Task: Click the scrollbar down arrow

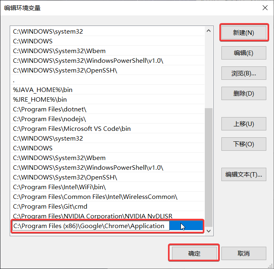Action: tap(208, 231)
